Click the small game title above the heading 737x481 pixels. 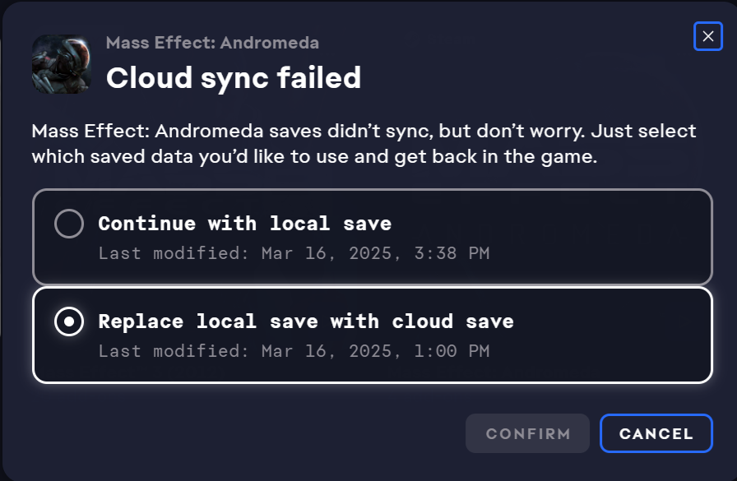tap(212, 43)
